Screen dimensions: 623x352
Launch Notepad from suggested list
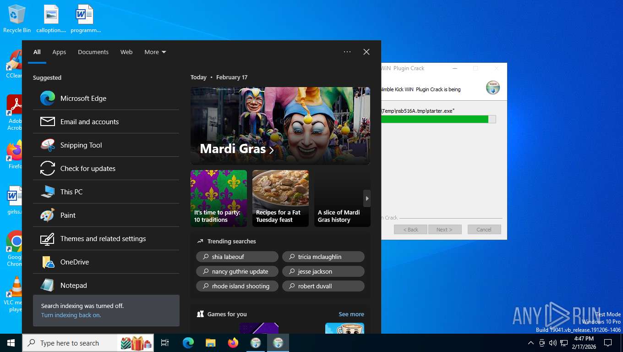[106, 284]
